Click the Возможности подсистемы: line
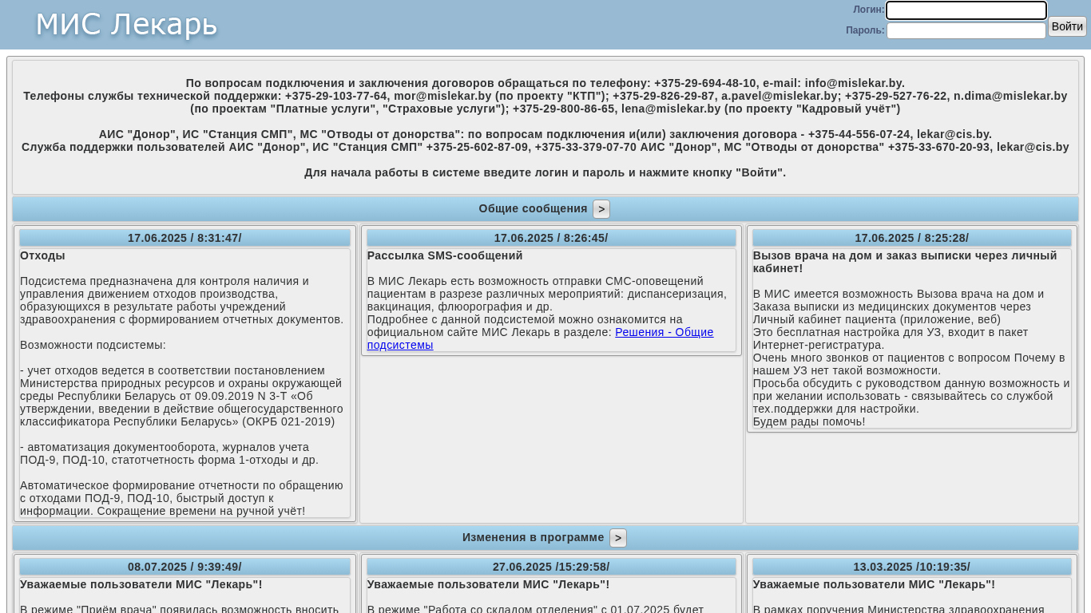1091x613 pixels. click(93, 345)
